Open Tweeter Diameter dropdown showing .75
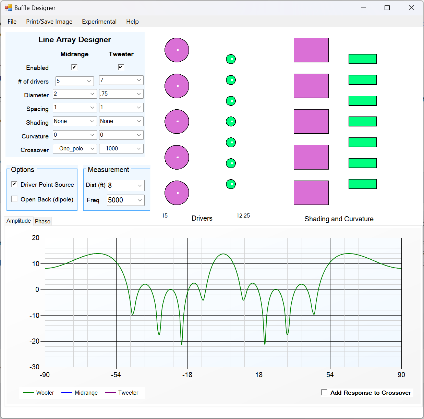Screen dimensions: 424x419 click(x=121, y=94)
